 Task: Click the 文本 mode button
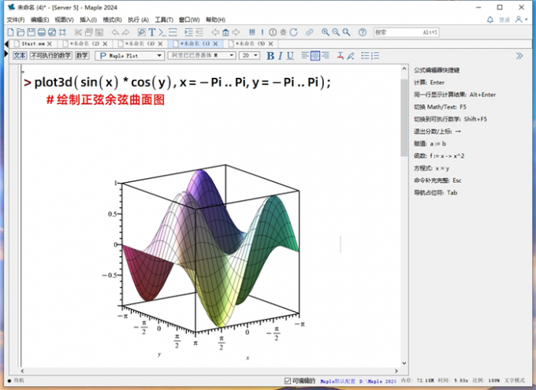pos(20,56)
